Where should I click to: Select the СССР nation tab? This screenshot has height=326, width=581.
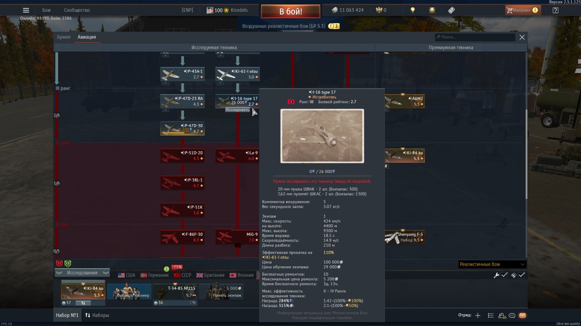(x=182, y=275)
